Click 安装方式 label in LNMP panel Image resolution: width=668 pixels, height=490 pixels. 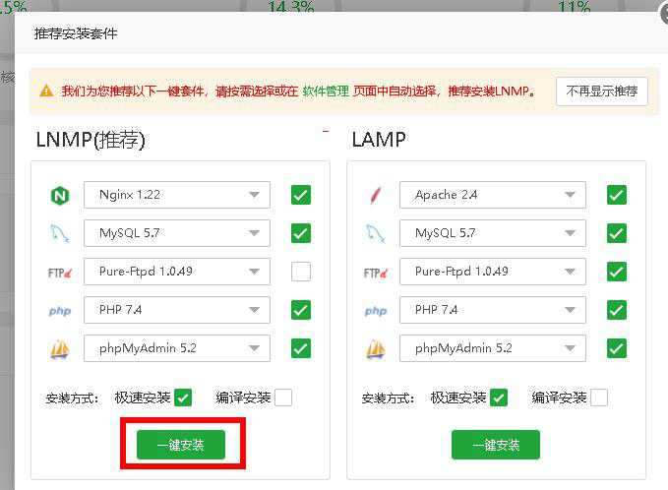click(72, 398)
